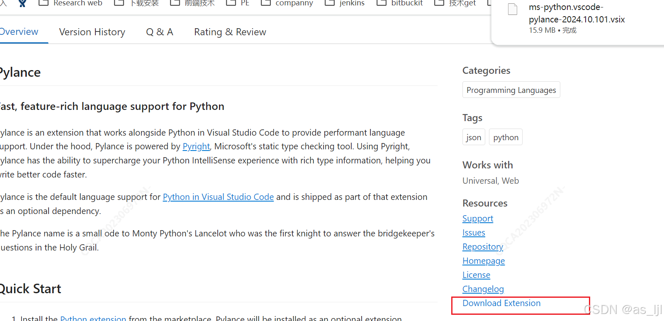View the Changelog link
664x321 pixels.
click(x=483, y=289)
